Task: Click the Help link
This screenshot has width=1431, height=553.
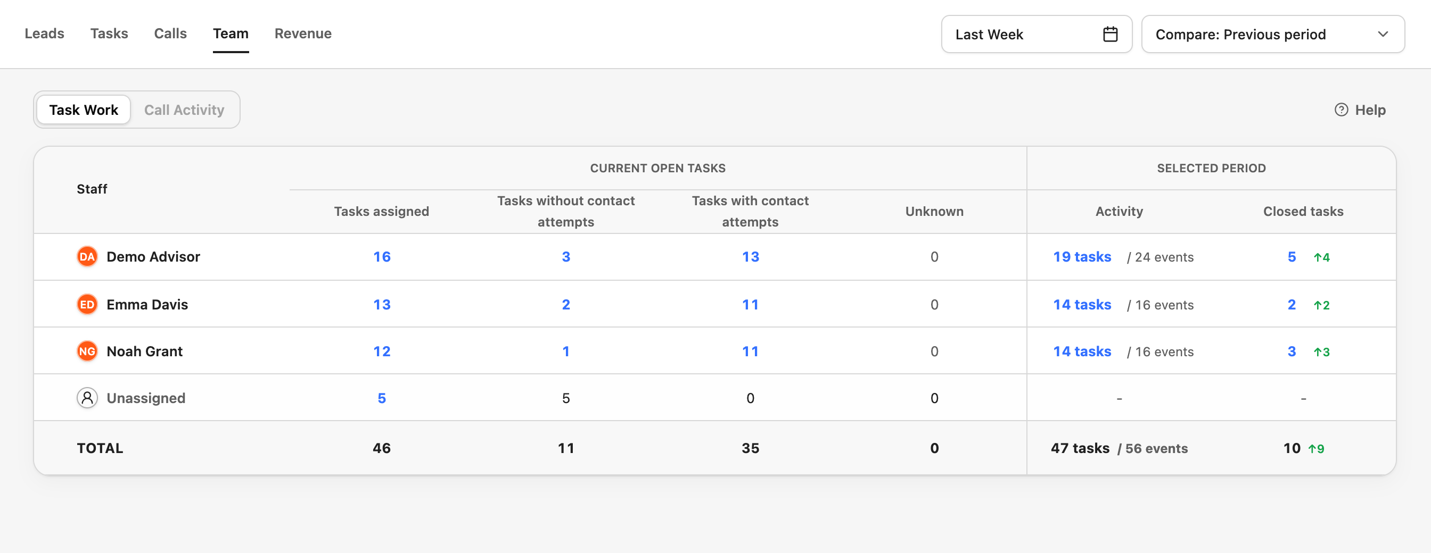Action: tap(1360, 110)
